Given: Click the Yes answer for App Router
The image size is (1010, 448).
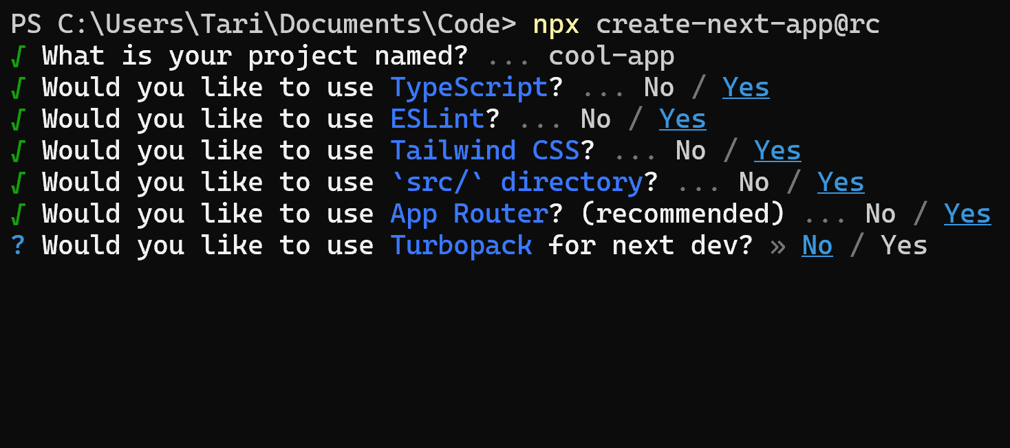Looking at the screenshot, I should [x=967, y=214].
